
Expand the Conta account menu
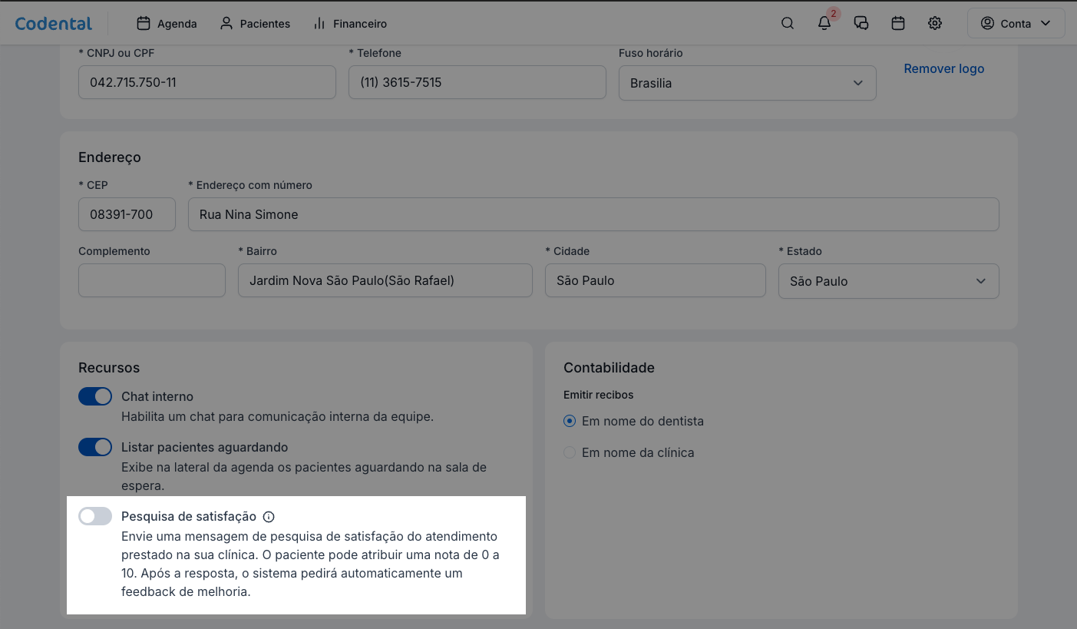pos(1016,23)
